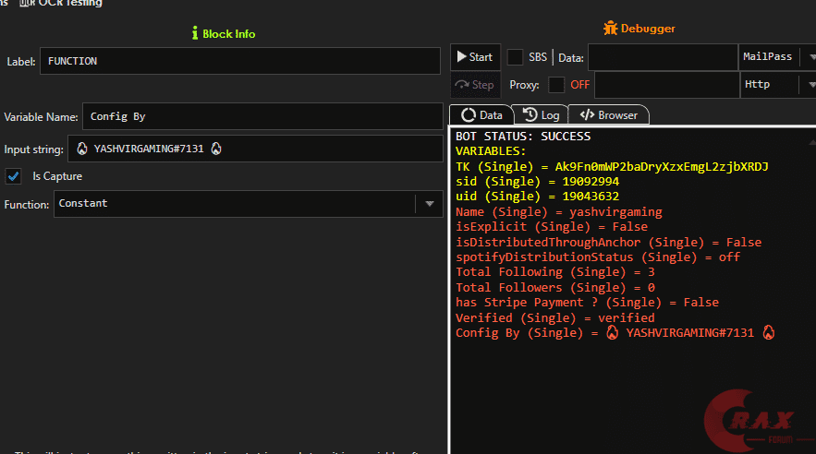Switch to the Log tab

point(542,115)
